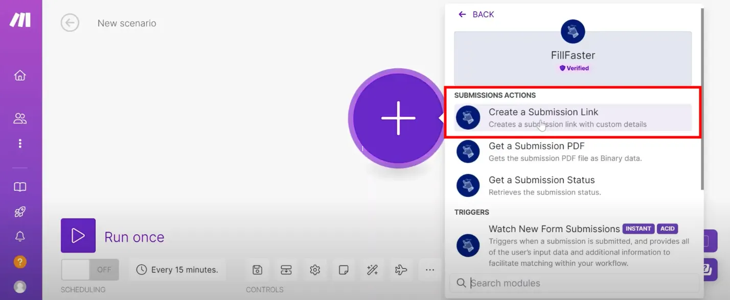Image resolution: width=730 pixels, height=300 pixels.
Task: Click icon beside 'Watch New Form Submissions'
Action: [468, 245]
